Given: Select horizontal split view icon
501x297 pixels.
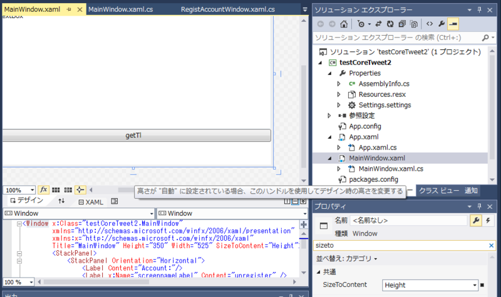Looking at the screenshot, I should coord(295,201).
